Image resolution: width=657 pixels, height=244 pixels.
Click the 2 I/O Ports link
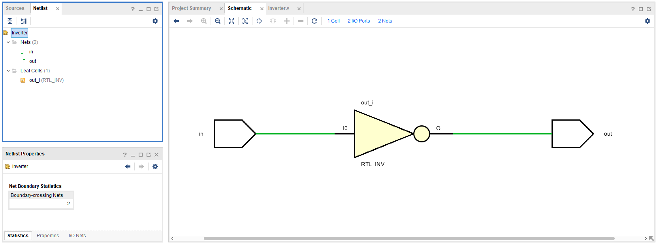[x=359, y=21]
